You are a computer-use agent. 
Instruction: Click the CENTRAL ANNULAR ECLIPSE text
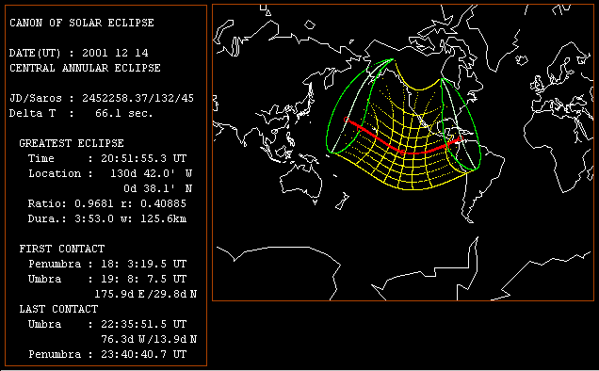coord(85,68)
